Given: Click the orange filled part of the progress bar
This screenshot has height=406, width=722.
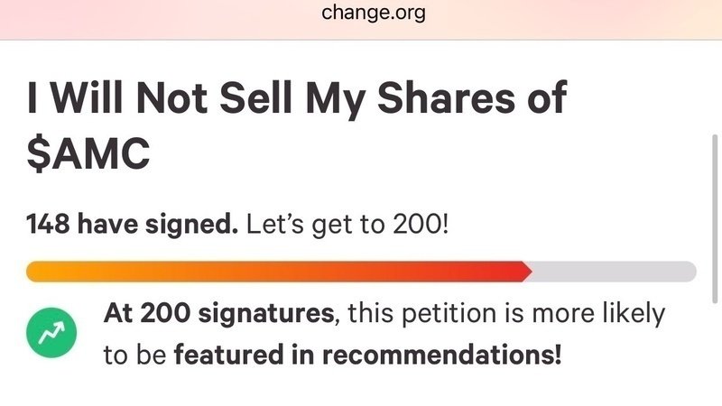Looking at the screenshot, I should pyautogui.click(x=271, y=272).
